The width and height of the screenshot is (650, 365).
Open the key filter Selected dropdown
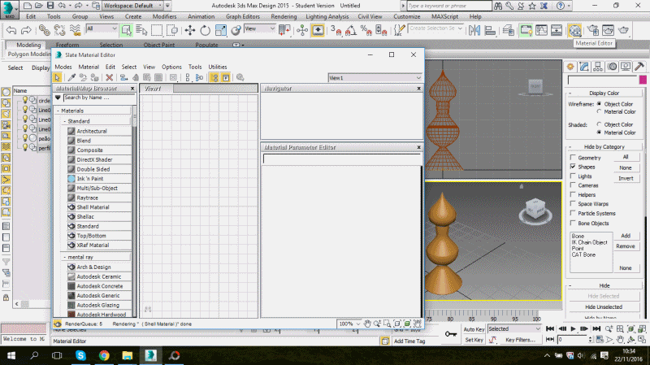point(514,328)
